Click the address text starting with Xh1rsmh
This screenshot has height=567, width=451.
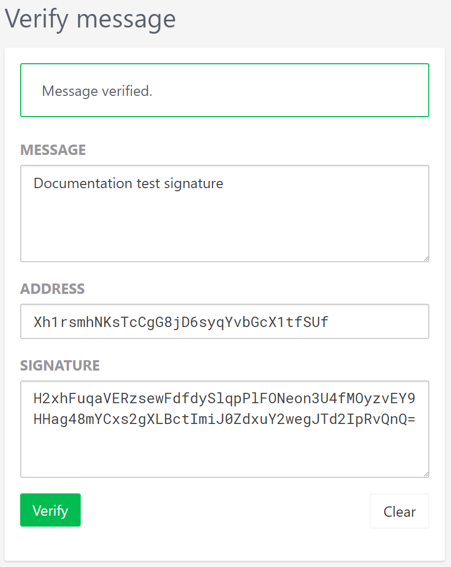pyautogui.click(x=181, y=322)
